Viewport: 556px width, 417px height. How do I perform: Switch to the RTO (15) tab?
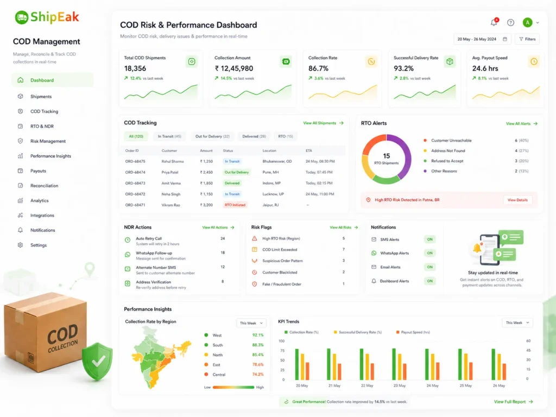[286, 136]
